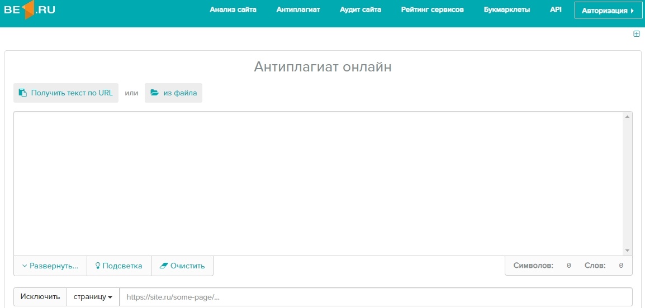
Task: Click the BE1.RU logo
Action: pyautogui.click(x=30, y=10)
